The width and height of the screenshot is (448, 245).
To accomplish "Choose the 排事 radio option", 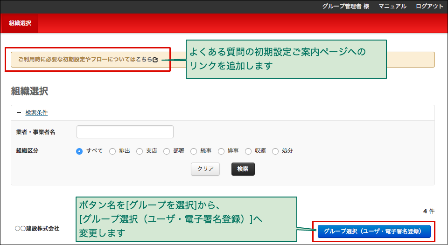I will (x=221, y=151).
